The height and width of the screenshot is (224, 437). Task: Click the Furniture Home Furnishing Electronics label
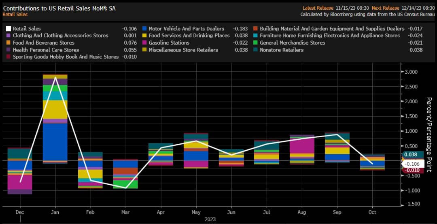(330, 36)
